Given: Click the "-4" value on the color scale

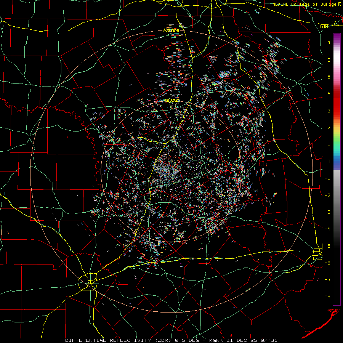Looking at the screenshot, I should point(327,229).
